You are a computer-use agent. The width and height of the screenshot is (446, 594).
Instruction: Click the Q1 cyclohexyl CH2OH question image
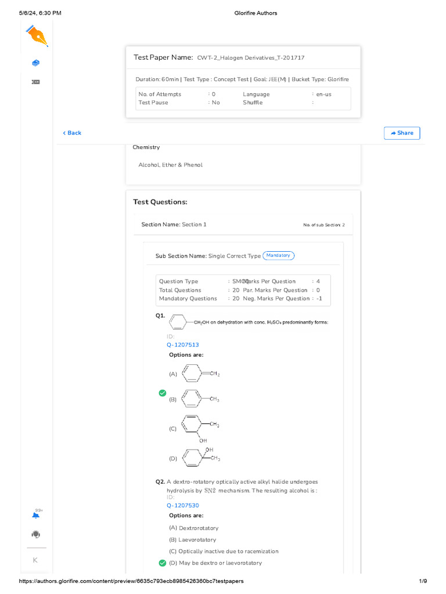[249, 322]
